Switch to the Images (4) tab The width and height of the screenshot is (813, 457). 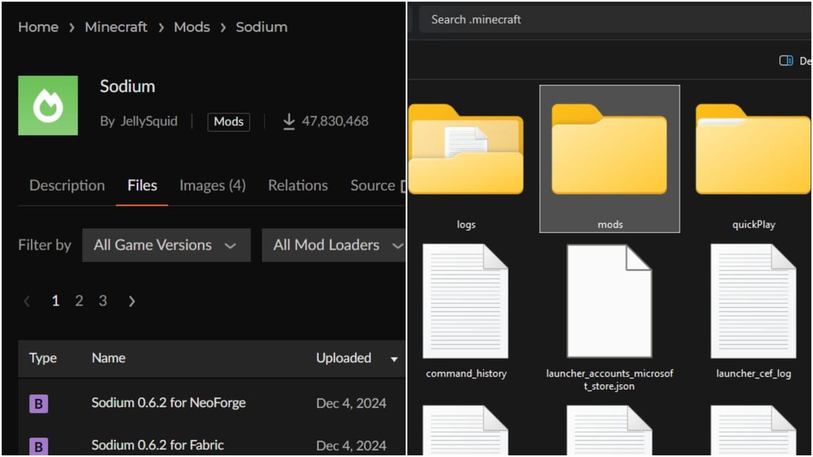[213, 185]
